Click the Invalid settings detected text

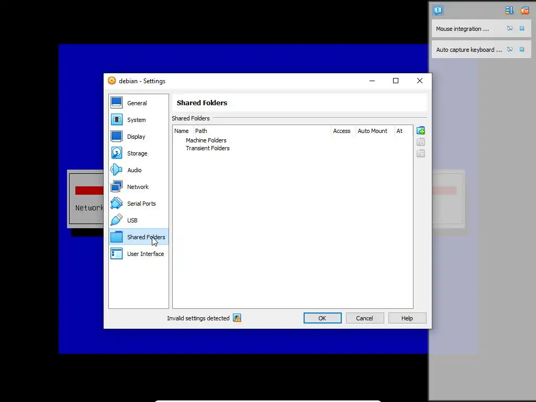[x=198, y=318]
